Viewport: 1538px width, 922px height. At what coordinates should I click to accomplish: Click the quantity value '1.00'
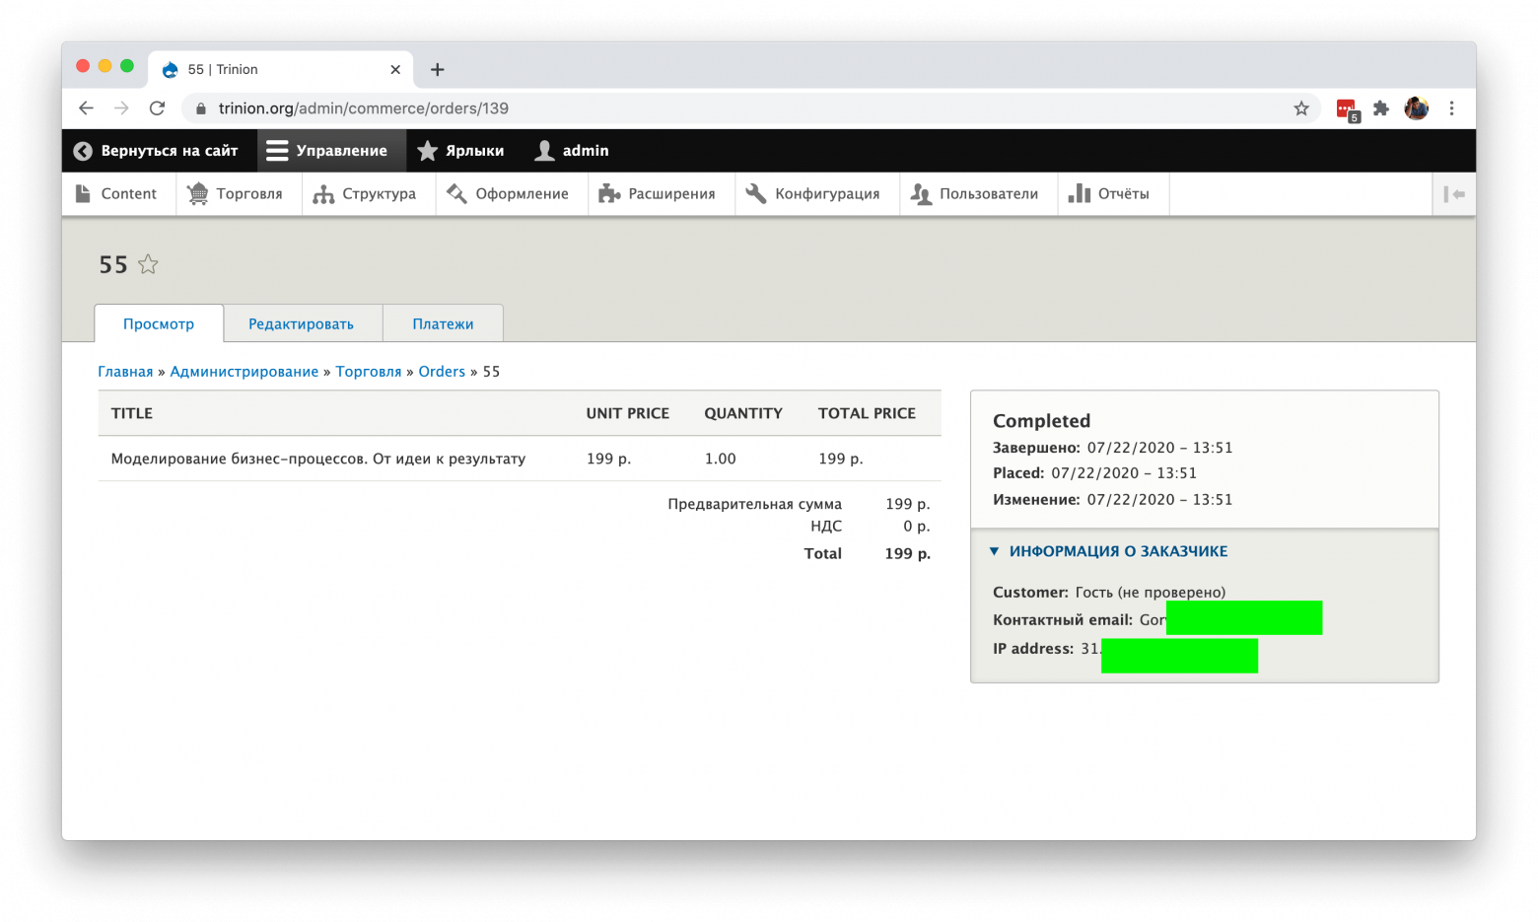pyautogui.click(x=721, y=459)
